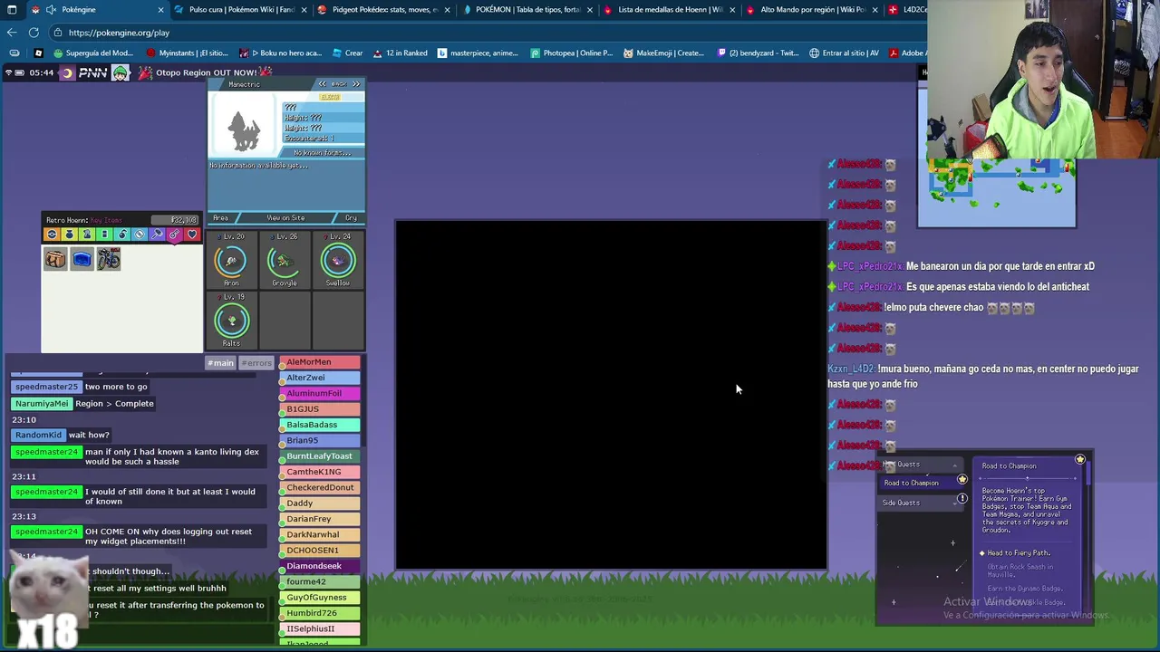
Task: Open the MakeEmoji bookmark
Action: (x=663, y=53)
